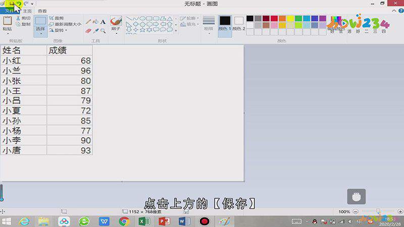Select the Right arrow shape
The height and width of the screenshot is (227, 404).
156,24
